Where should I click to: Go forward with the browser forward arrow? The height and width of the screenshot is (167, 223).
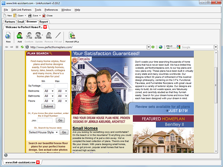12,47
